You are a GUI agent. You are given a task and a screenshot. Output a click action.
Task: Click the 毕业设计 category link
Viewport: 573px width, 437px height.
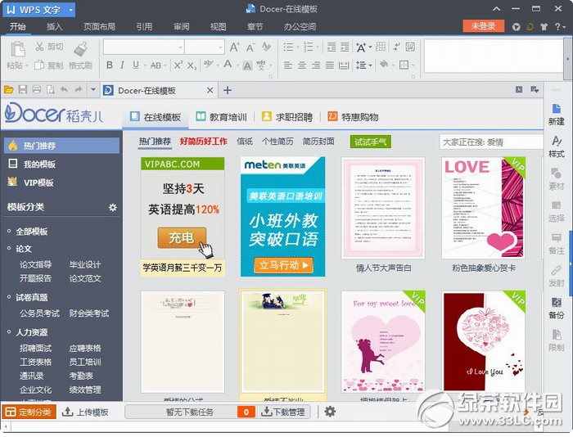click(x=85, y=264)
